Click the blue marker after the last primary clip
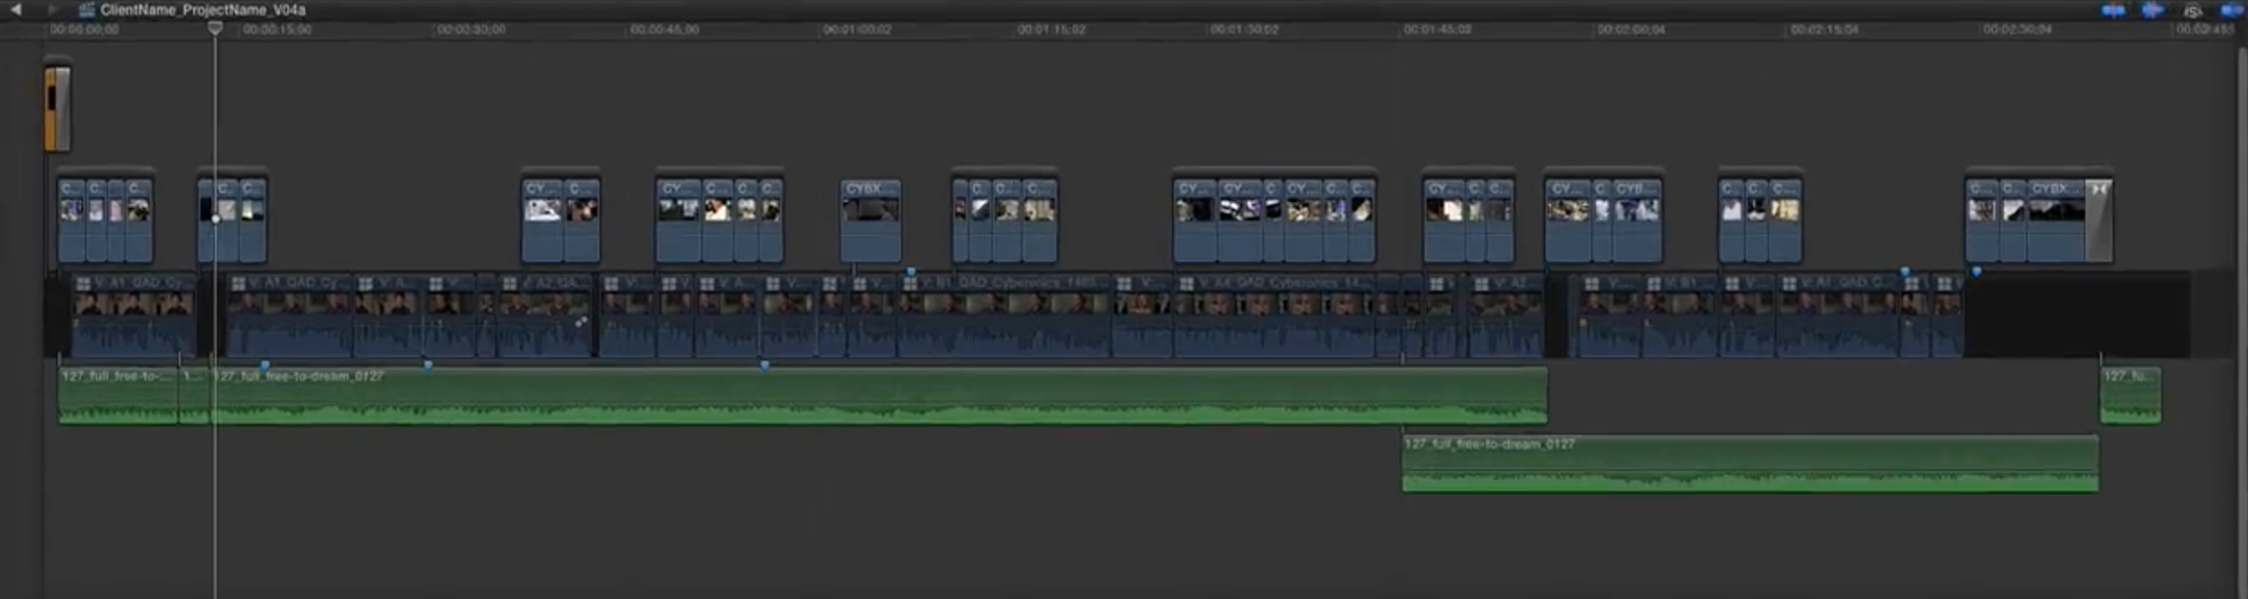2248x599 pixels. [x=1976, y=271]
